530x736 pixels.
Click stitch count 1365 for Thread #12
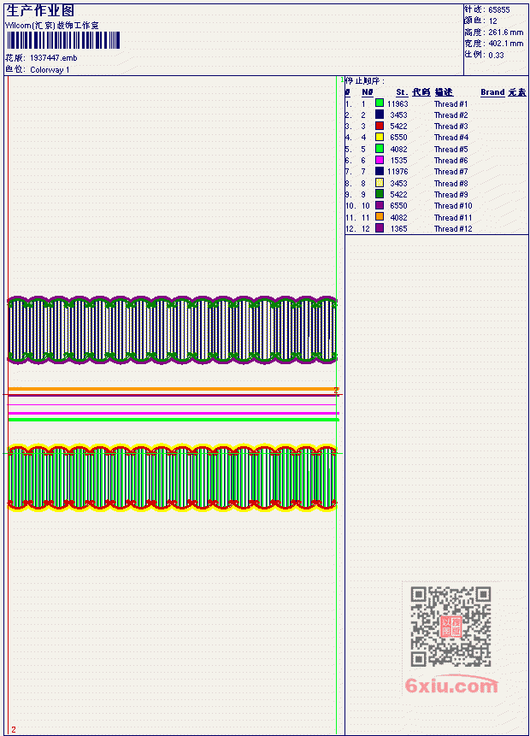pos(398,228)
